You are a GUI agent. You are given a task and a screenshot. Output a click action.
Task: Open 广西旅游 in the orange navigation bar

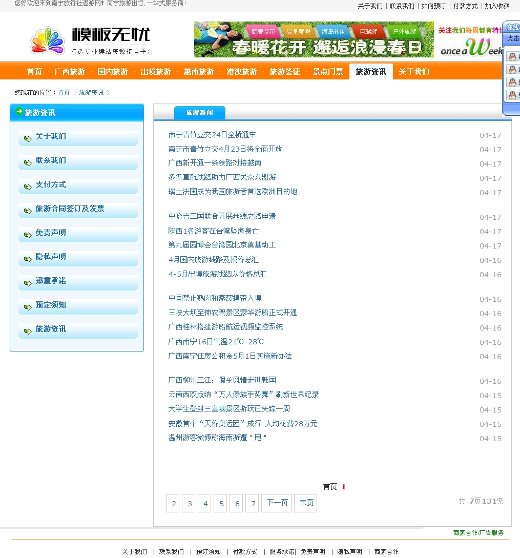pyautogui.click(x=70, y=72)
